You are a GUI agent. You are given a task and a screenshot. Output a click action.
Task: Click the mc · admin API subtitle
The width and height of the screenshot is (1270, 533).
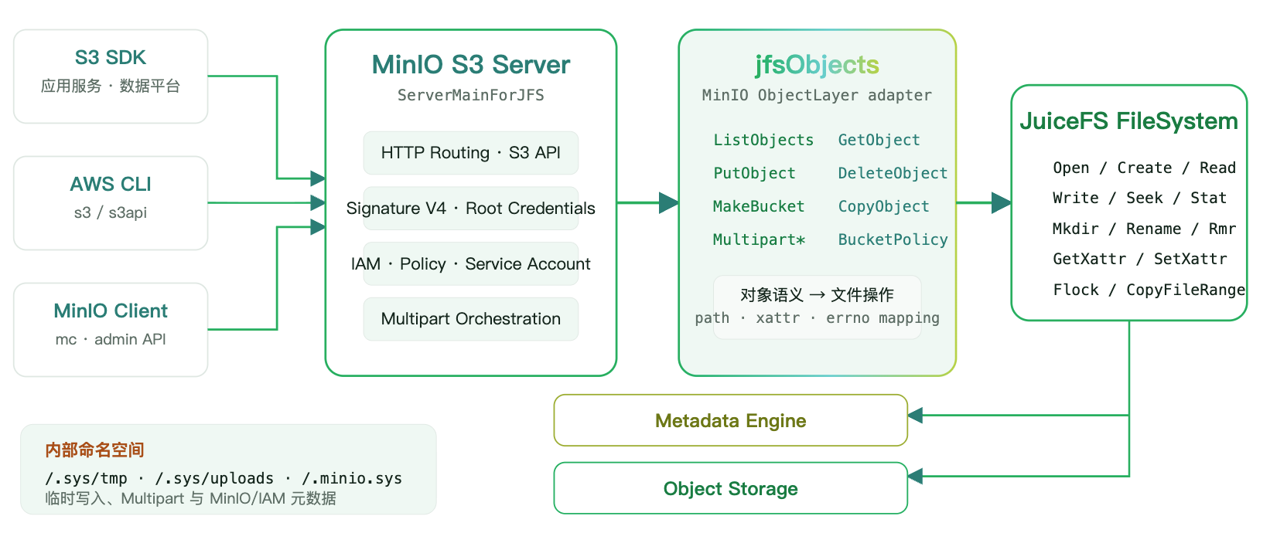(x=111, y=339)
